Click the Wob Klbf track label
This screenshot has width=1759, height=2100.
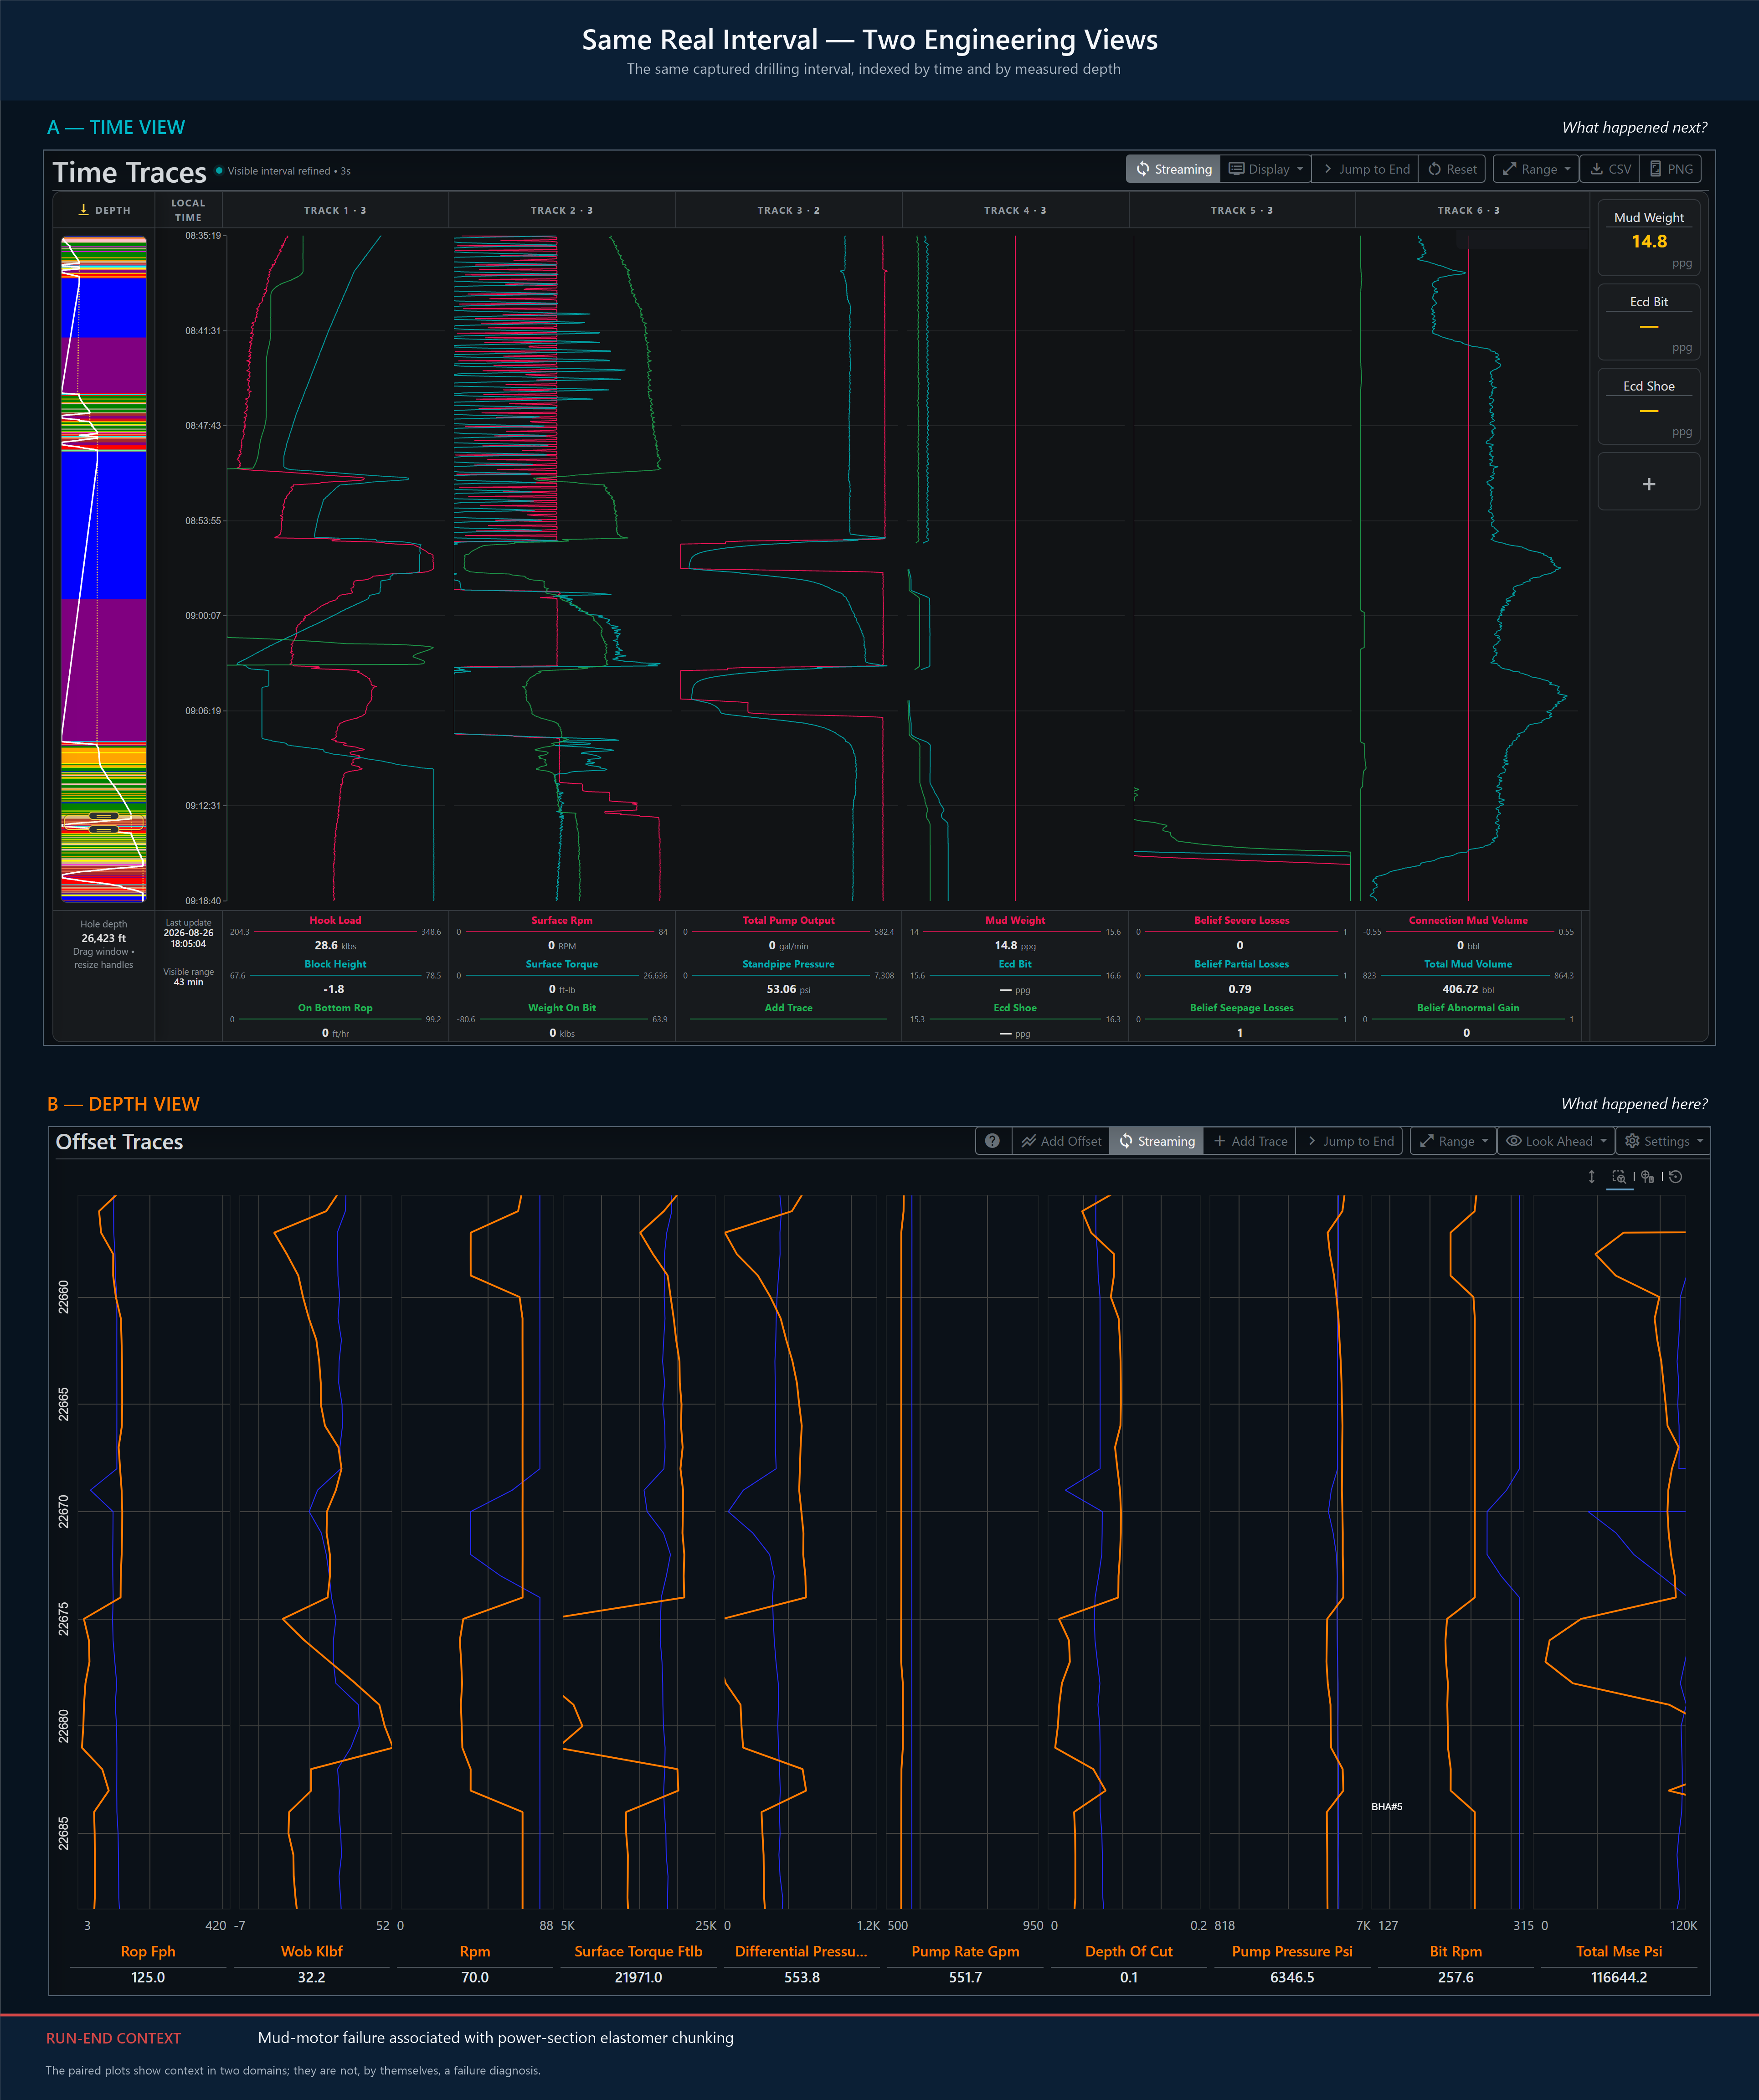[311, 1951]
